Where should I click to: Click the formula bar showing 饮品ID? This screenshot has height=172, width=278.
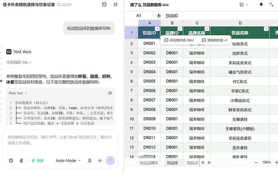coord(222,16)
